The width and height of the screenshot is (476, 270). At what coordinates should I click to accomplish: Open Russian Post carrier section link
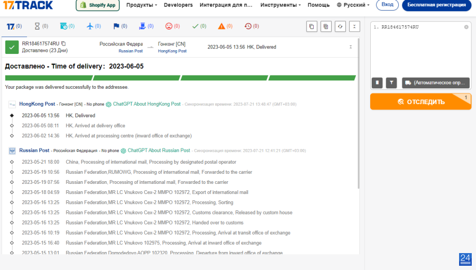coord(34,150)
